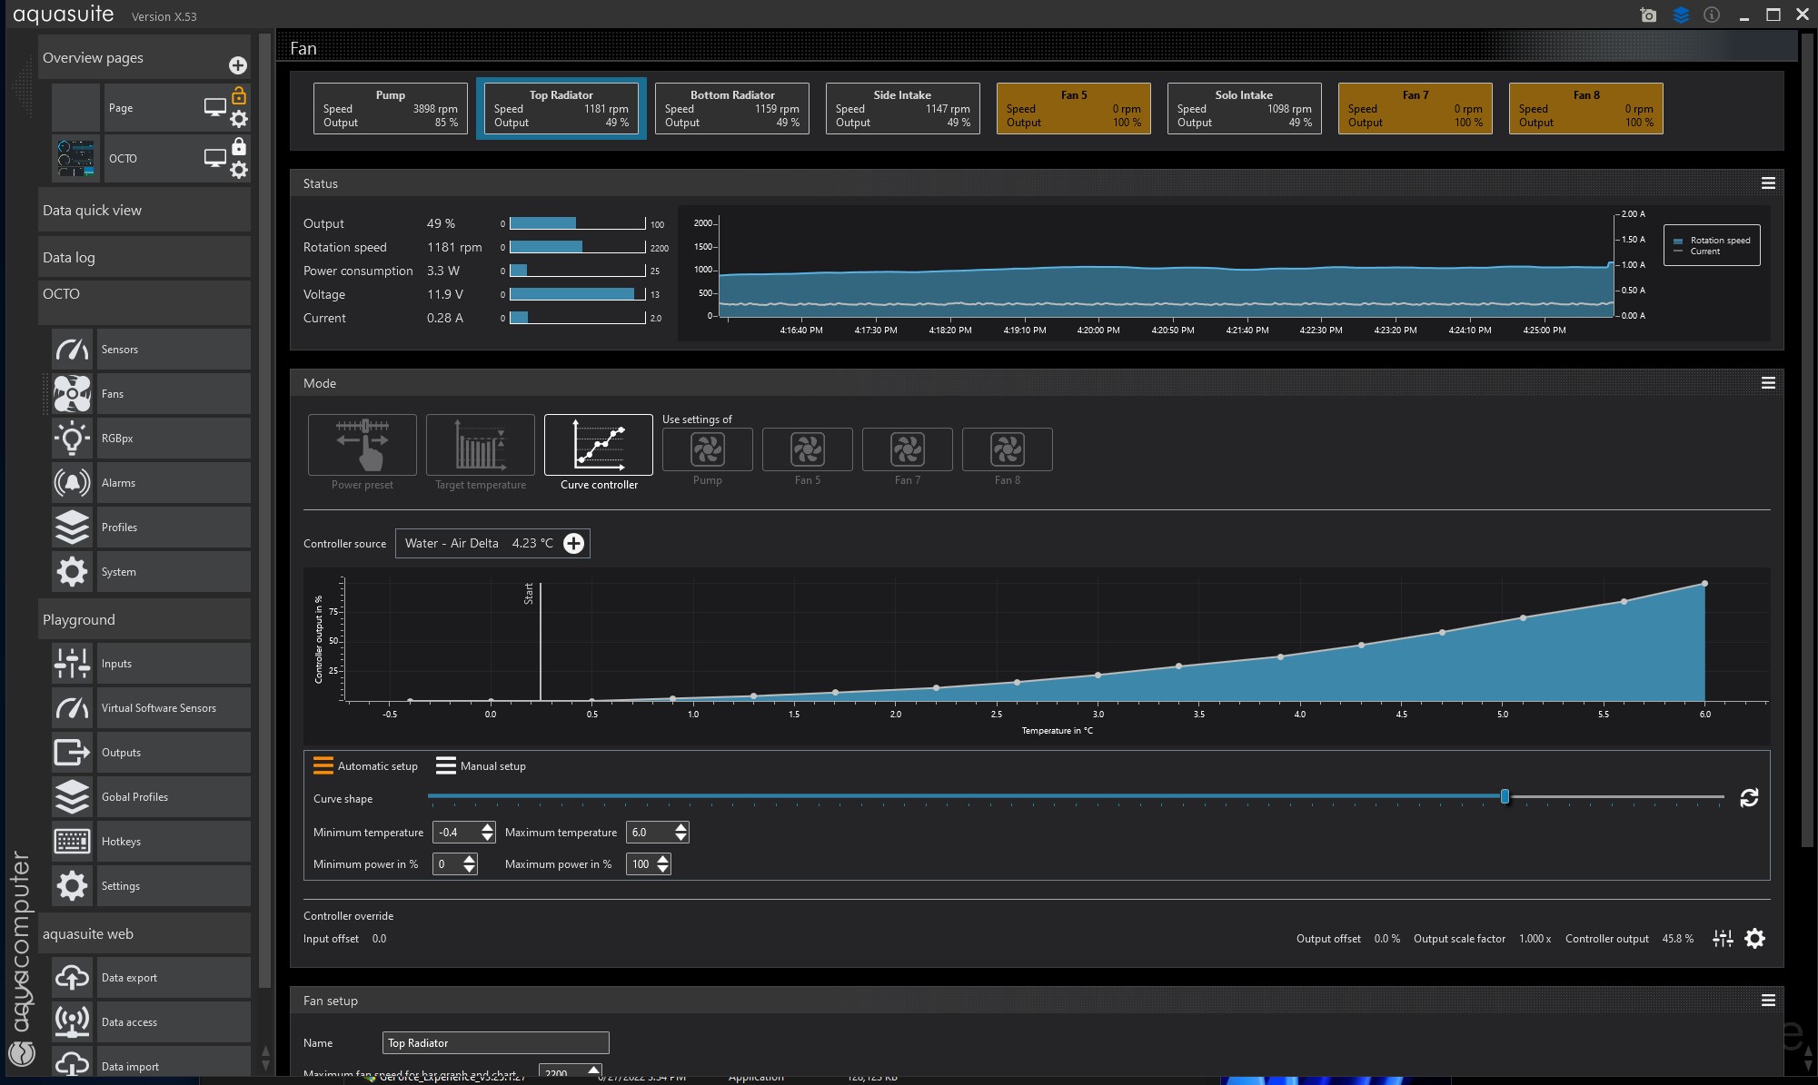Unlock the OCTO overview page lock icon
The image size is (1818, 1085).
[x=239, y=145]
